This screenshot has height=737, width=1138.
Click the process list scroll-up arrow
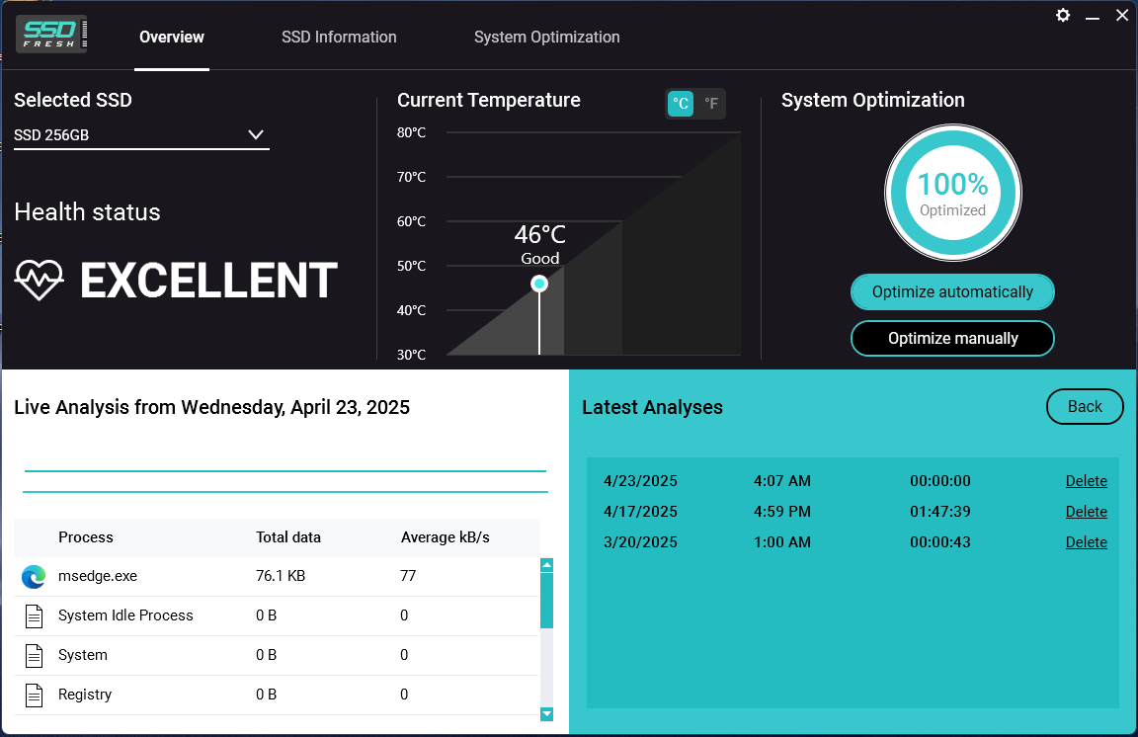pyautogui.click(x=547, y=565)
